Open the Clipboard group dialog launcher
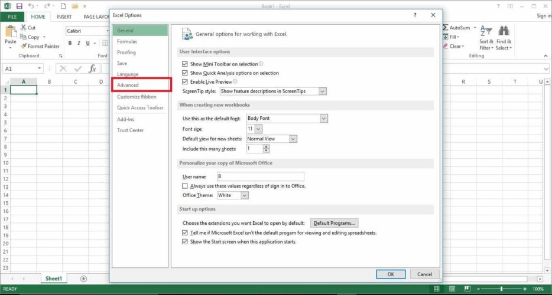 (x=60, y=56)
